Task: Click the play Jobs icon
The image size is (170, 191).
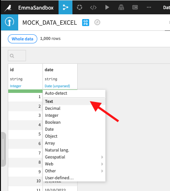Action: coord(107,7)
